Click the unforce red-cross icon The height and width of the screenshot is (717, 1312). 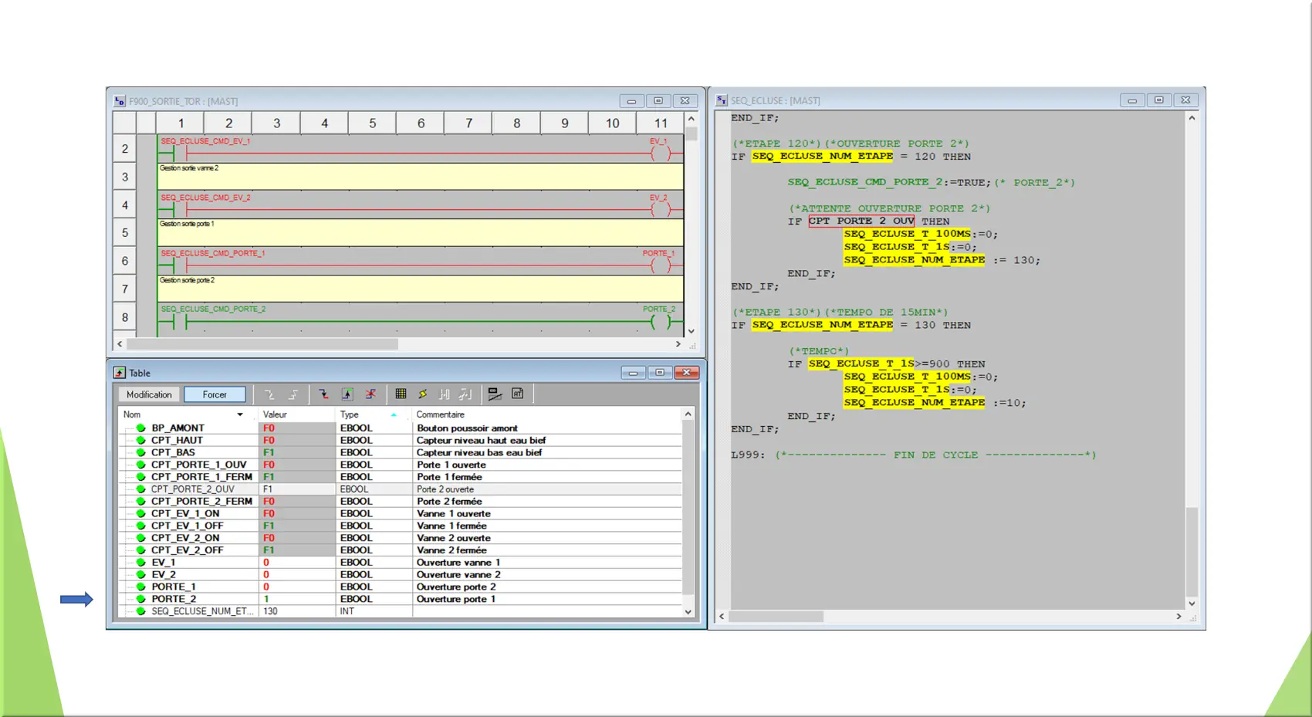(371, 394)
